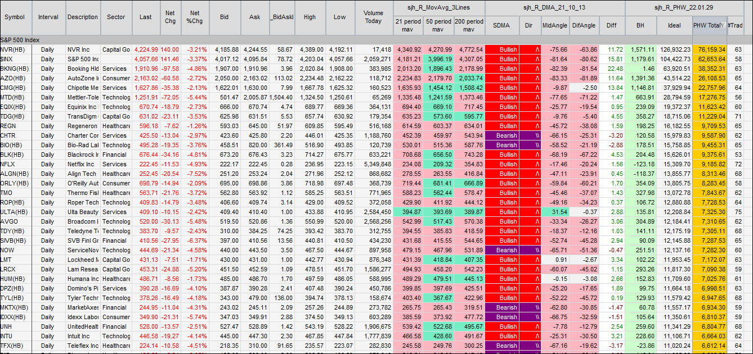Screen dimensions: 753x354
Task: Sort by the Symbol column header
Action: [x=16, y=17]
